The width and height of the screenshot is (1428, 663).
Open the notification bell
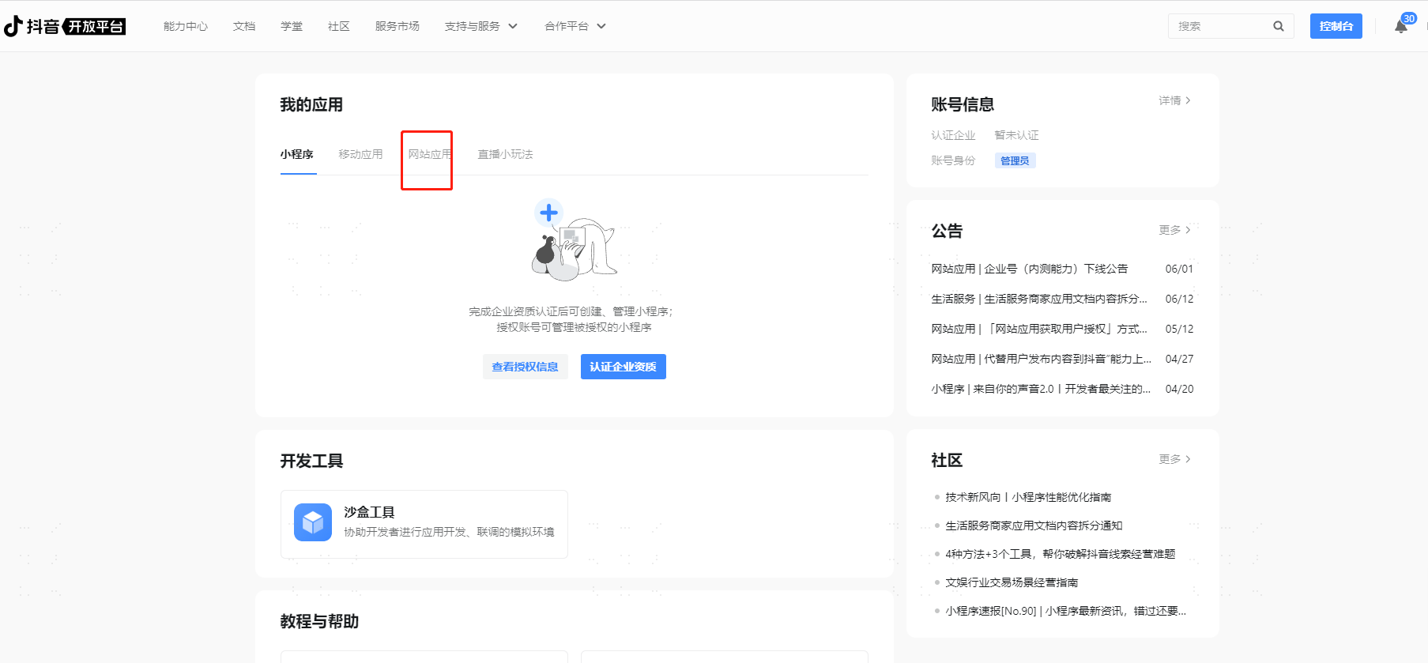(x=1400, y=26)
